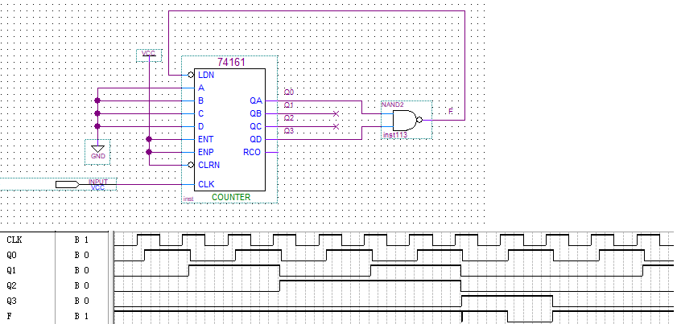Click the QC output pin label
Viewport: 677px width, 324px height.
point(256,126)
